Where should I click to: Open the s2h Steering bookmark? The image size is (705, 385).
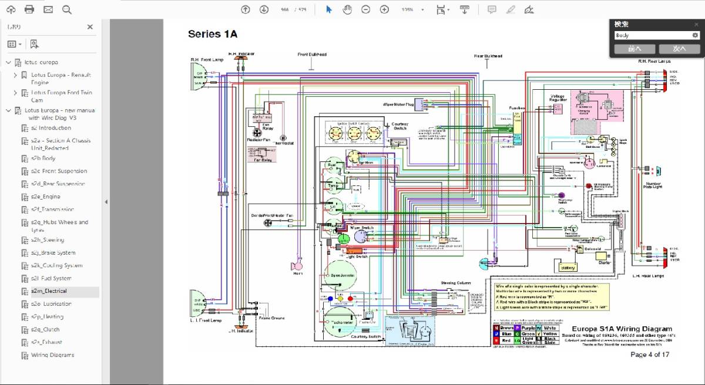(x=48, y=240)
